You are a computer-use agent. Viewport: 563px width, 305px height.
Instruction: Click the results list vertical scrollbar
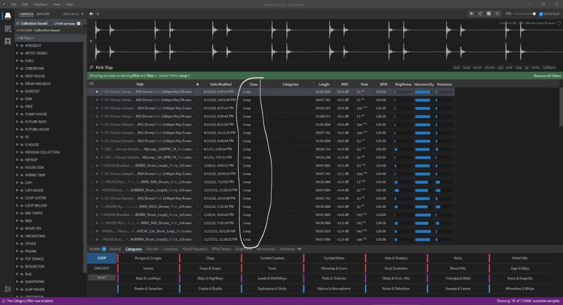point(561,107)
